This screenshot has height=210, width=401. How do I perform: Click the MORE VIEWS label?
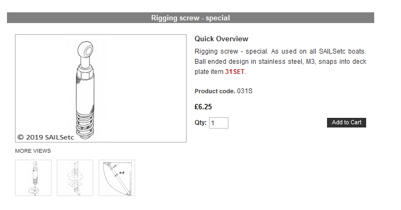tap(33, 151)
